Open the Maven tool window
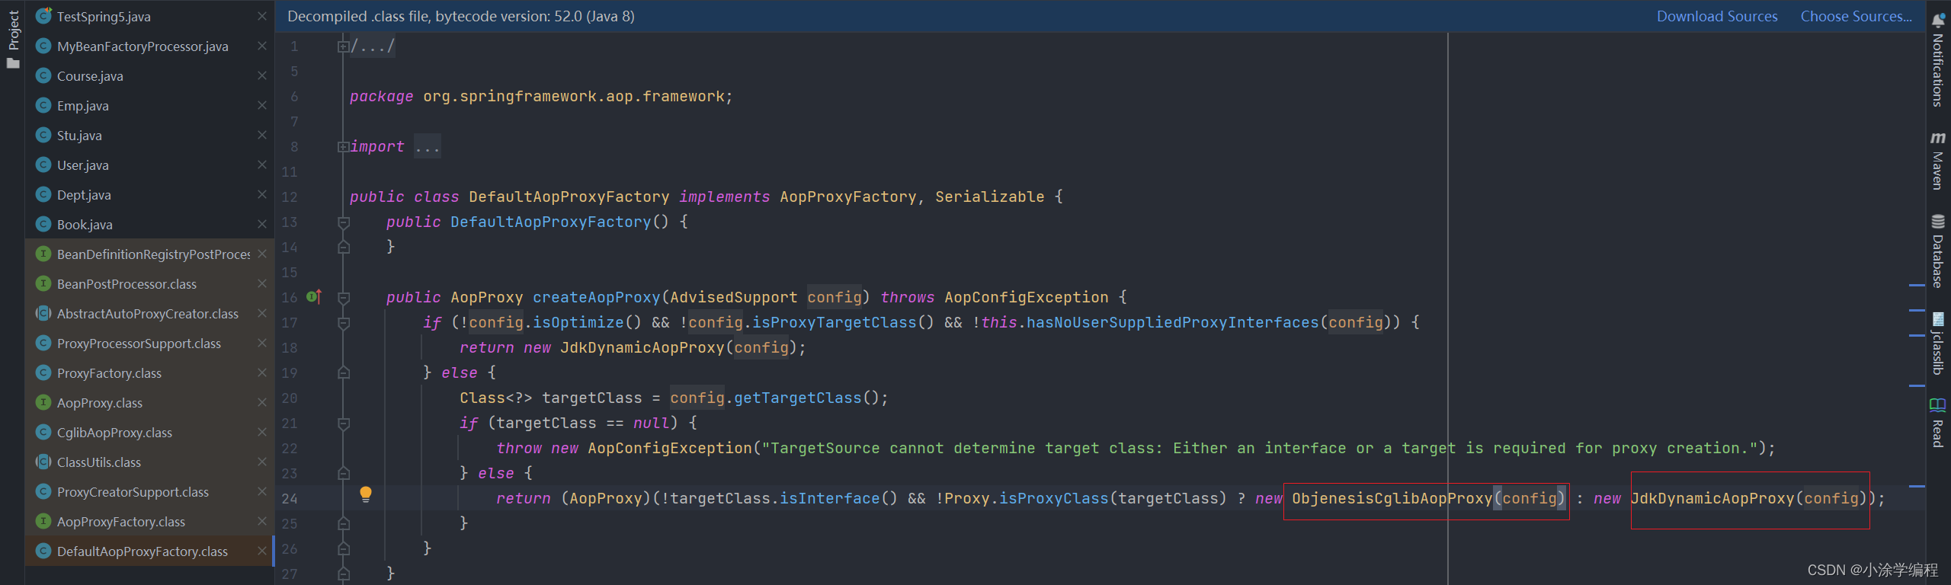Viewport: 1951px width, 585px height. tap(1938, 161)
